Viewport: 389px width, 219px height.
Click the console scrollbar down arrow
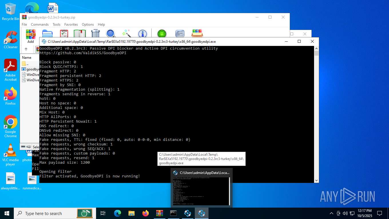(x=316, y=181)
